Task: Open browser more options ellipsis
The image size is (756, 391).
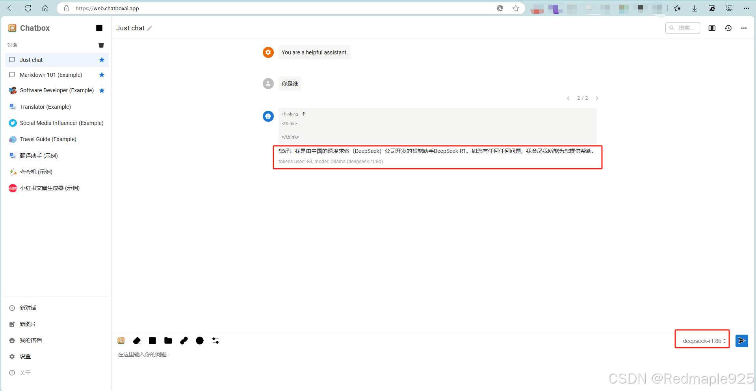Action: 747,8
